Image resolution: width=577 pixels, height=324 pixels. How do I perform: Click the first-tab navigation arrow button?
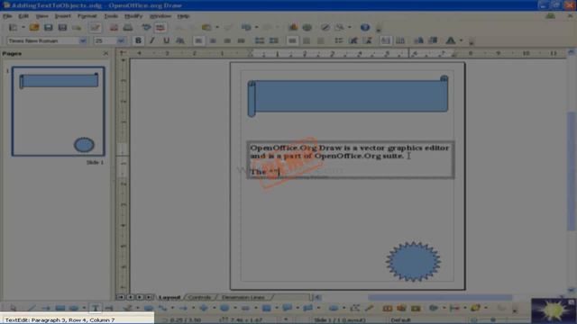121,297
